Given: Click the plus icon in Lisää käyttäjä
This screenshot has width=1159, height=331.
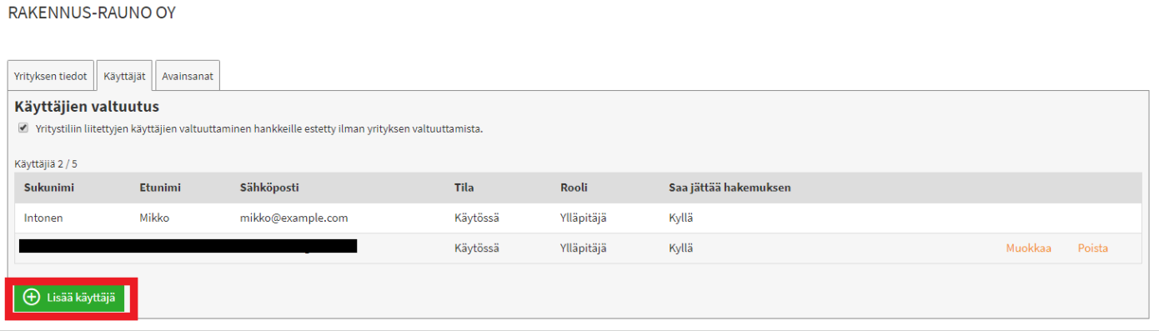Looking at the screenshot, I should 32,298.
